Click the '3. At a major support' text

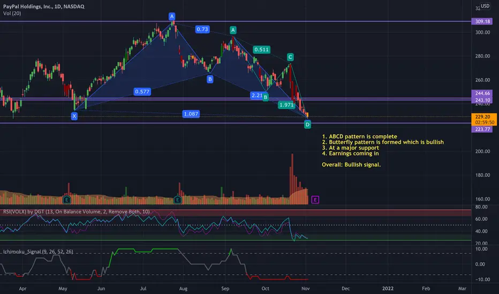pyautogui.click(x=350, y=148)
